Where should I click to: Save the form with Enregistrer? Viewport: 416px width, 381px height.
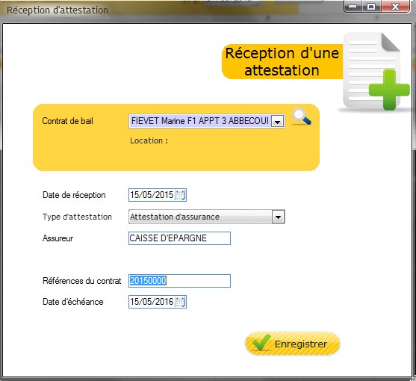click(292, 344)
